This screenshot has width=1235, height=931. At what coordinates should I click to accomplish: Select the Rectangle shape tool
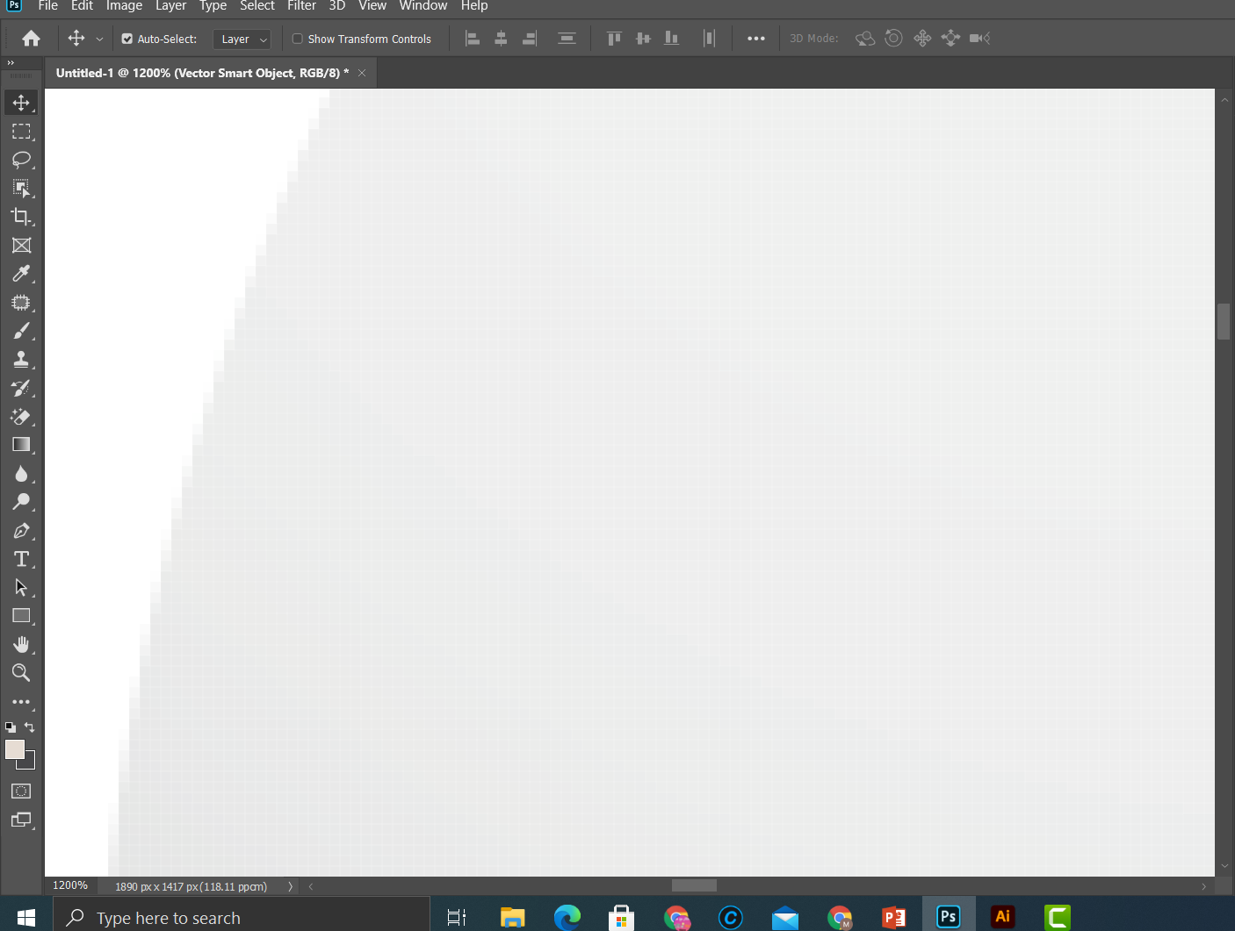21,616
